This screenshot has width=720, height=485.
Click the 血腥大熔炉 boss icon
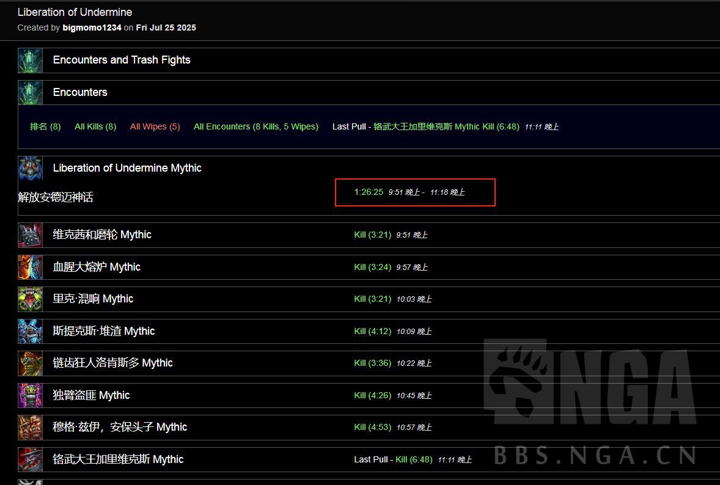click(x=30, y=268)
